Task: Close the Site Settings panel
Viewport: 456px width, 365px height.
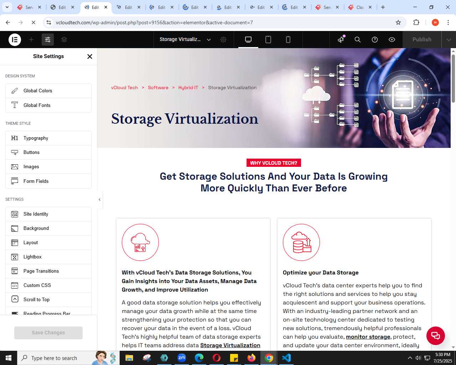Action: click(x=90, y=56)
